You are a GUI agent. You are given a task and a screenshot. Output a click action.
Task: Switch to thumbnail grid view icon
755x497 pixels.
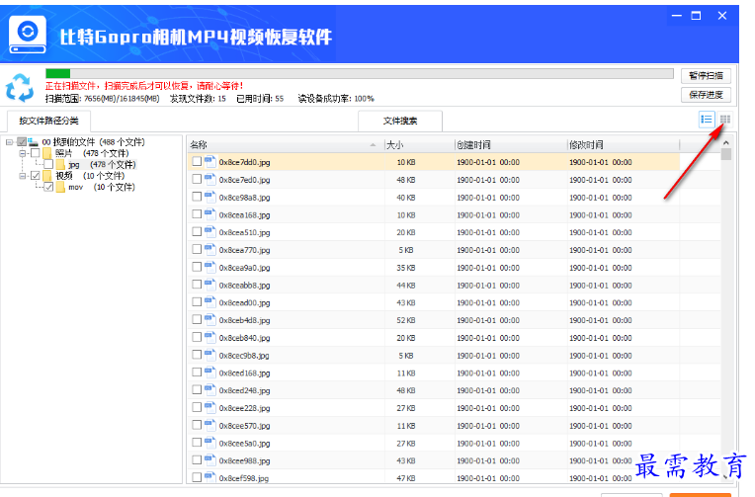(x=725, y=119)
